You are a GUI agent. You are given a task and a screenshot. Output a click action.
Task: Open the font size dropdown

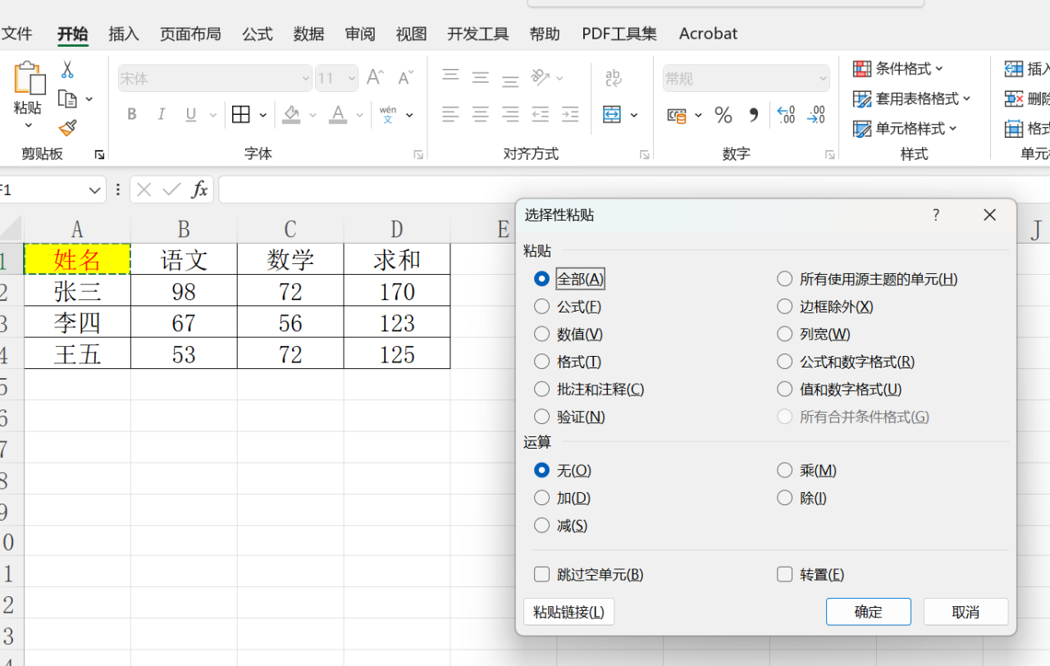pyautogui.click(x=351, y=79)
